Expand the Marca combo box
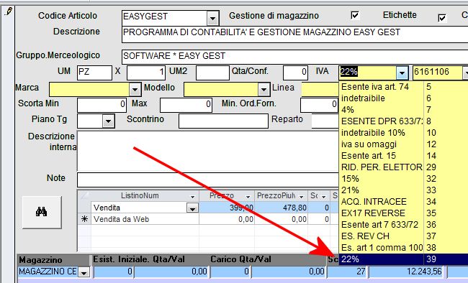This screenshot has width=468, height=283. point(135,89)
